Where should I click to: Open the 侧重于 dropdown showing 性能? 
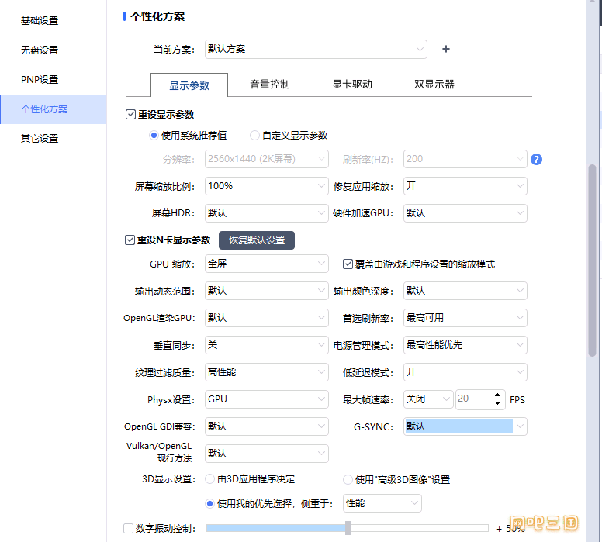point(382,503)
